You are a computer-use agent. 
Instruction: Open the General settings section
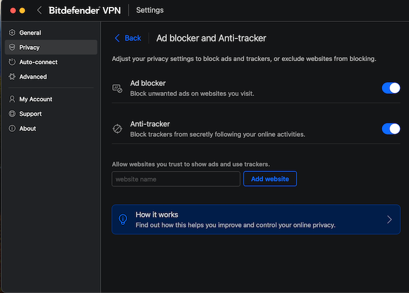51,33
